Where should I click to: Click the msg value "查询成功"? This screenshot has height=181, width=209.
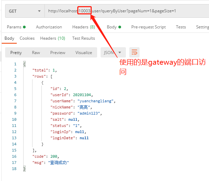click(58, 163)
